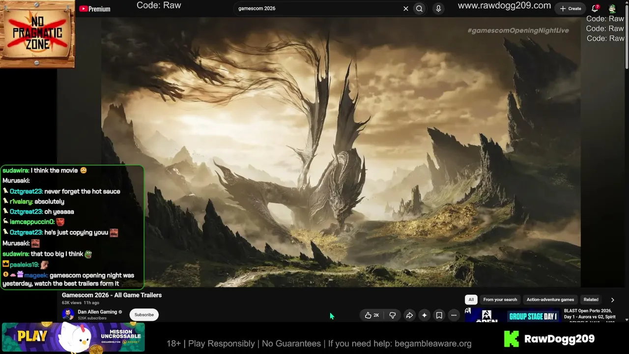
Task: Select the All filter chip
Action: click(x=471, y=299)
